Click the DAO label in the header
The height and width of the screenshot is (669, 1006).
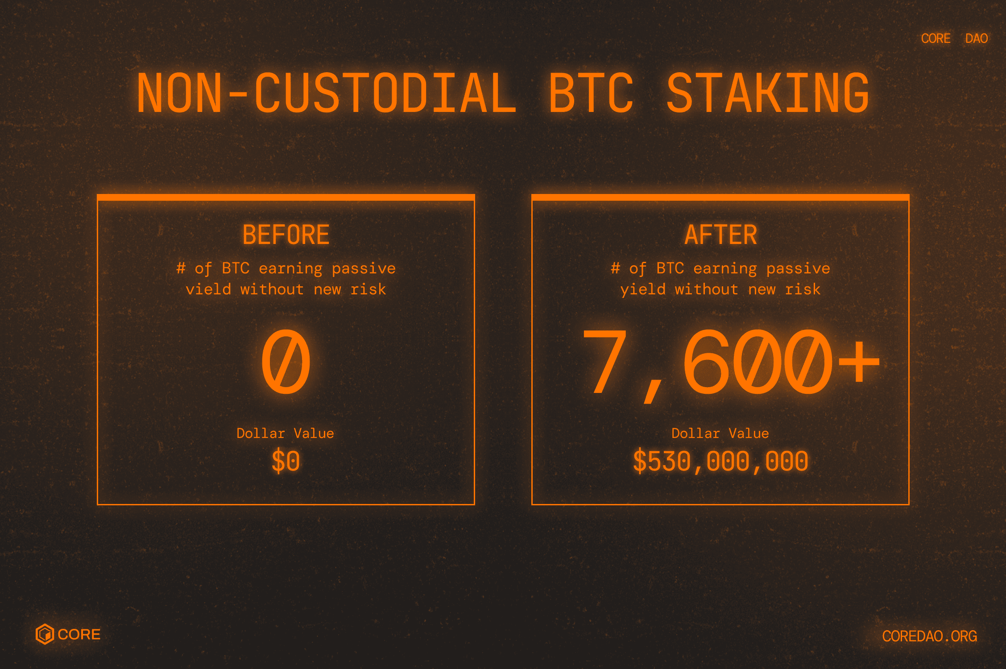(x=976, y=39)
